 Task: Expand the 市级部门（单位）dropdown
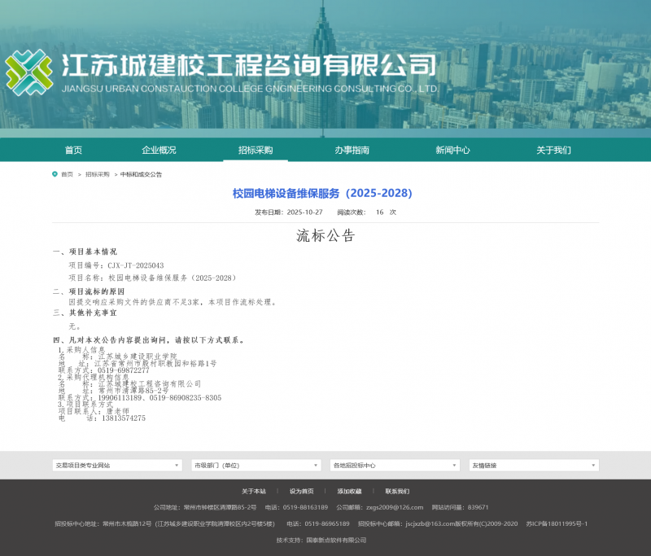254,463
